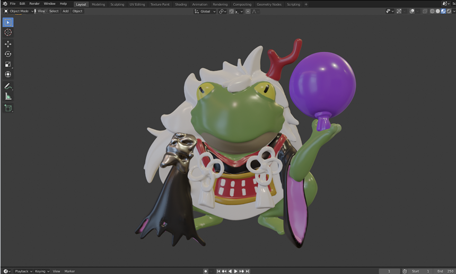Switch to the Animation workspace tab

coord(200,4)
